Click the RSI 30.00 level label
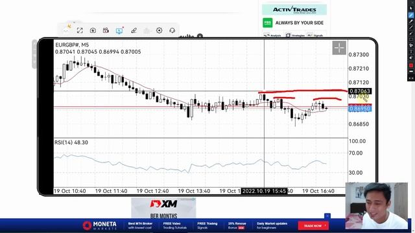415x233 pixels. [356, 173]
